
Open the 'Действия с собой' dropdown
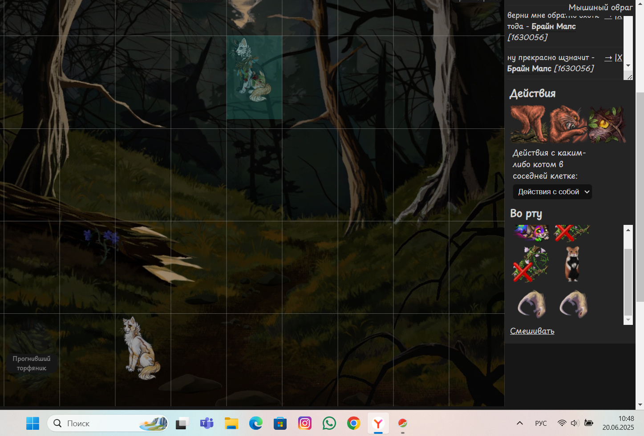(552, 192)
